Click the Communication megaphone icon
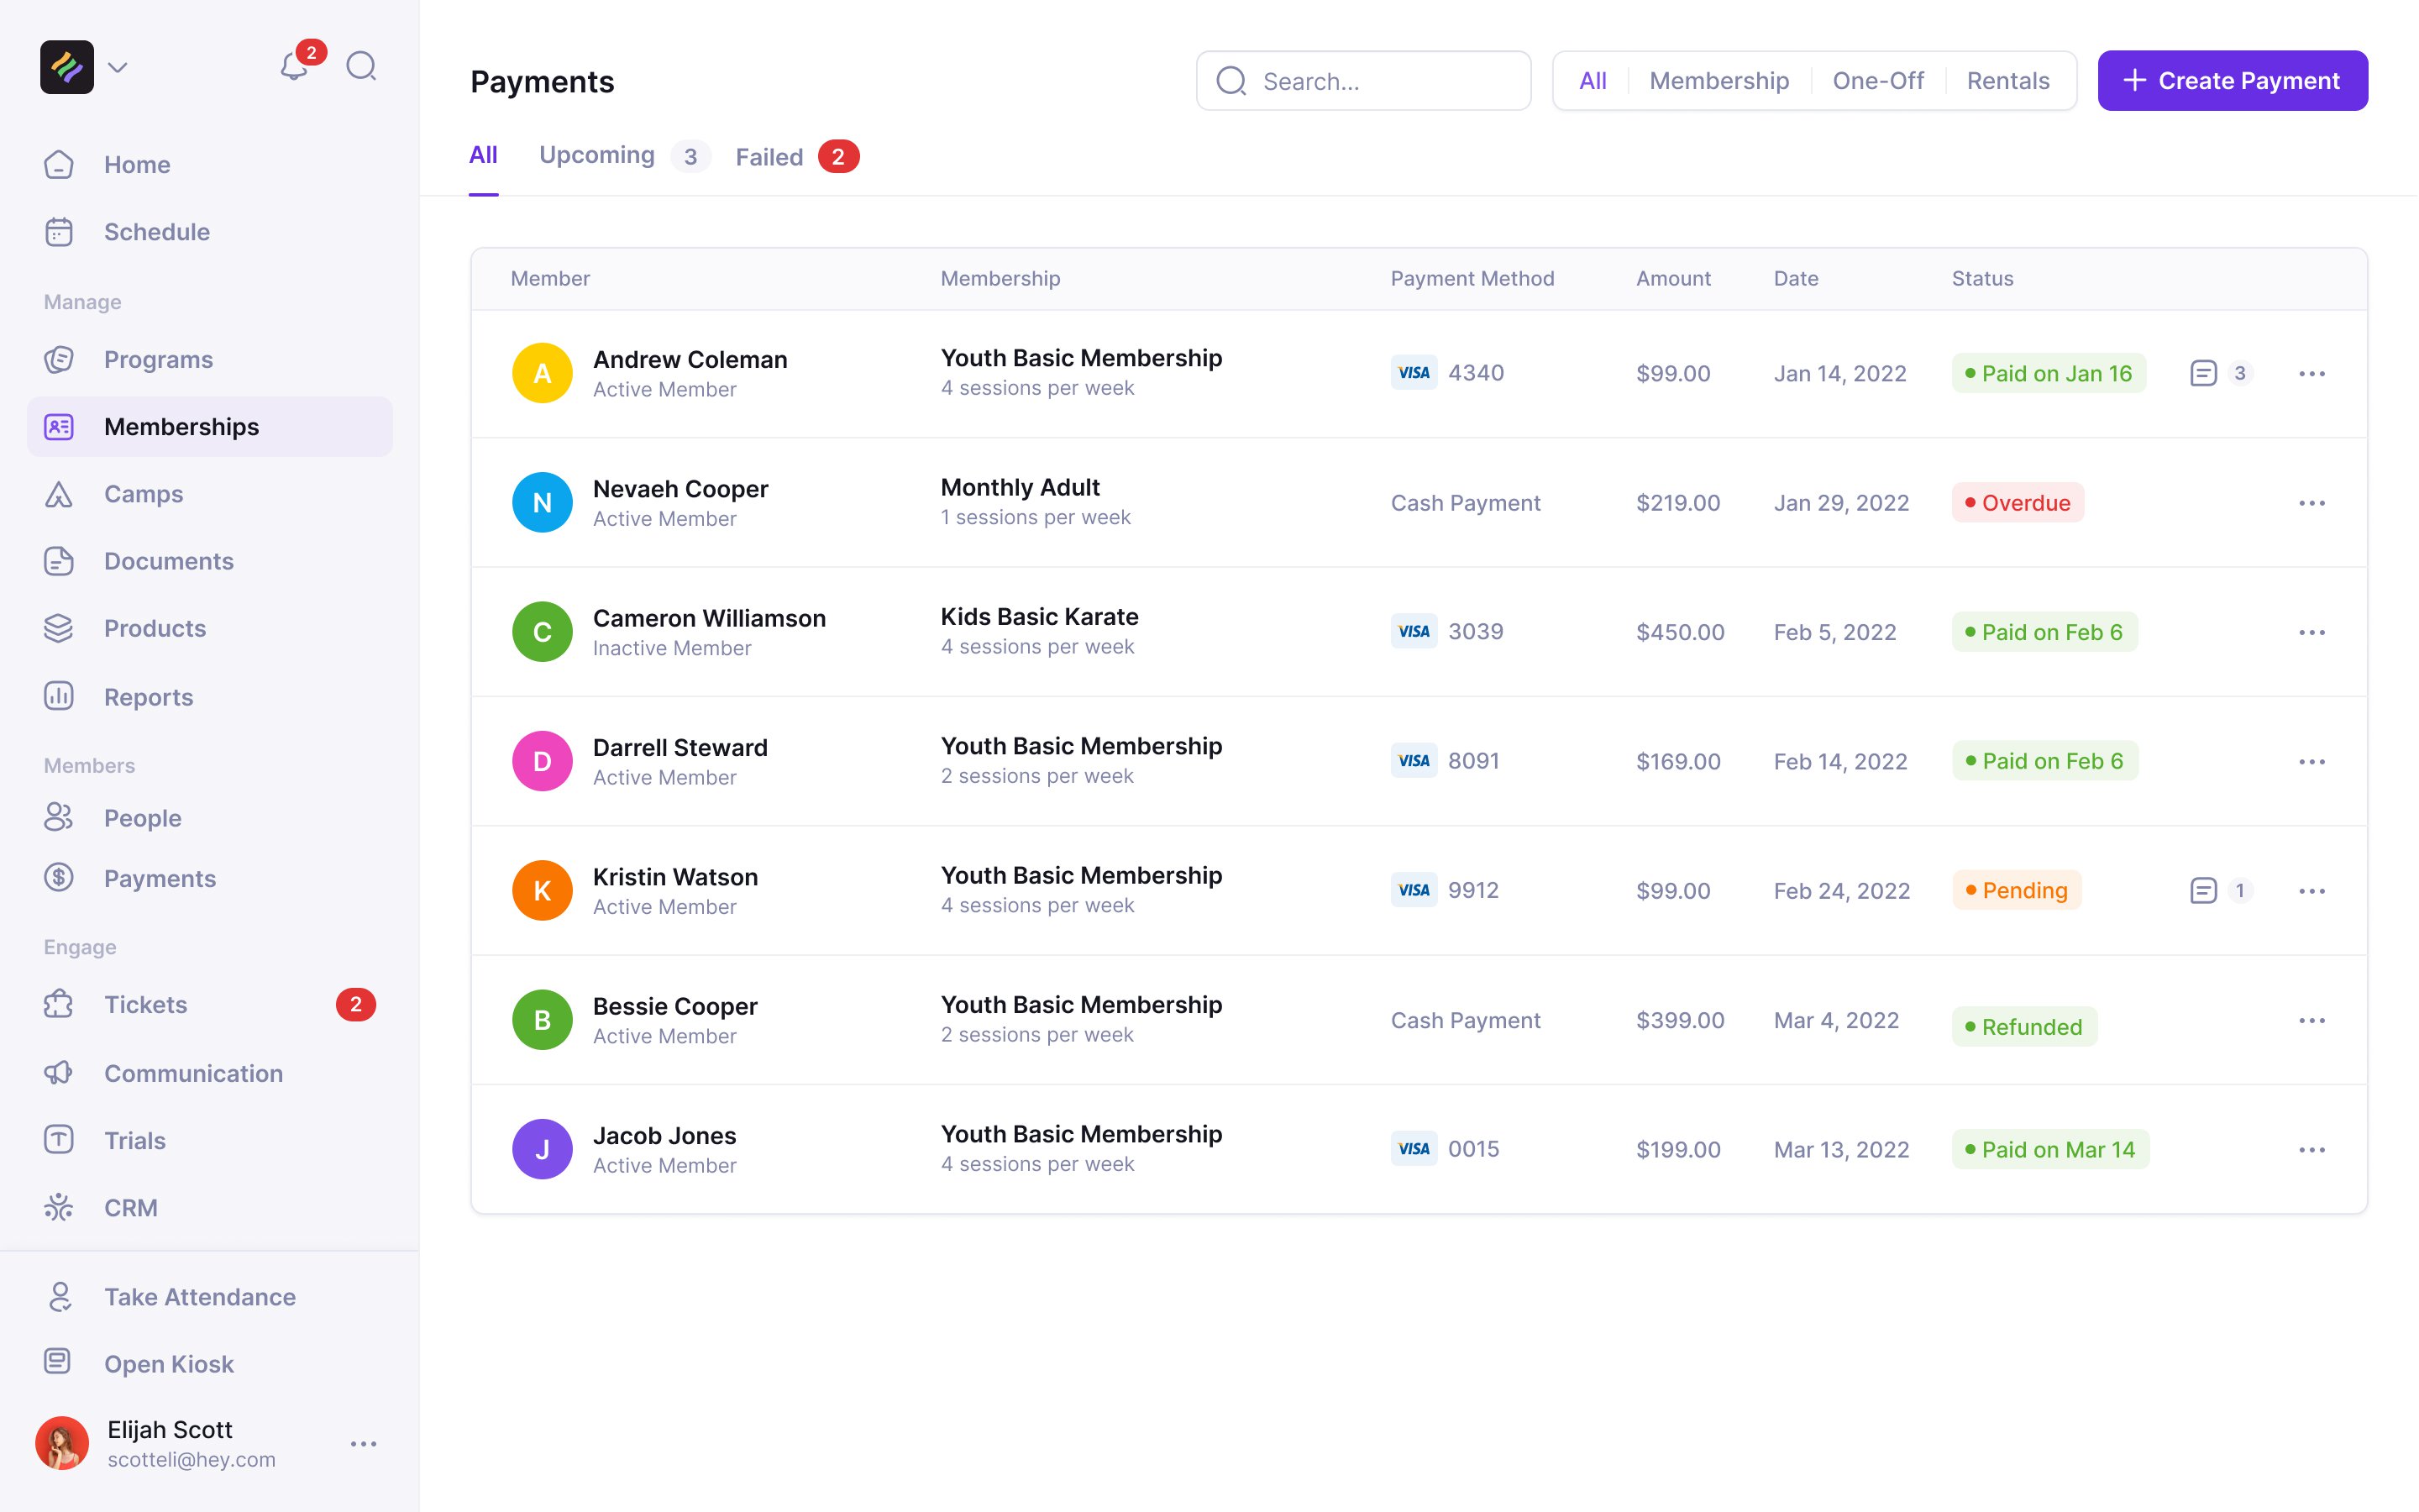Viewport: 2419px width, 1512px height. point(59,1072)
